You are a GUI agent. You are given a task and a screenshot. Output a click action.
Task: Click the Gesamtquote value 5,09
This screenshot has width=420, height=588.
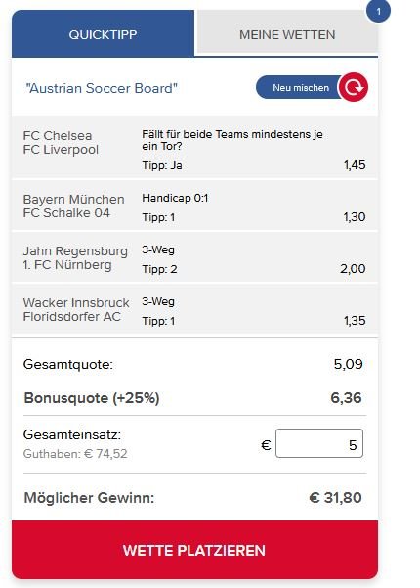pyautogui.click(x=348, y=364)
